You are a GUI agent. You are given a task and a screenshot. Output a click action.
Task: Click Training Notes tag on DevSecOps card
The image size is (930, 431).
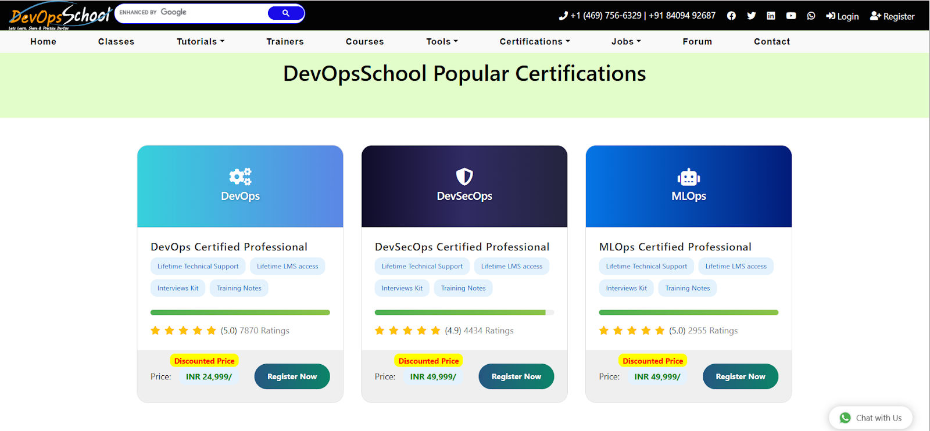click(x=463, y=288)
